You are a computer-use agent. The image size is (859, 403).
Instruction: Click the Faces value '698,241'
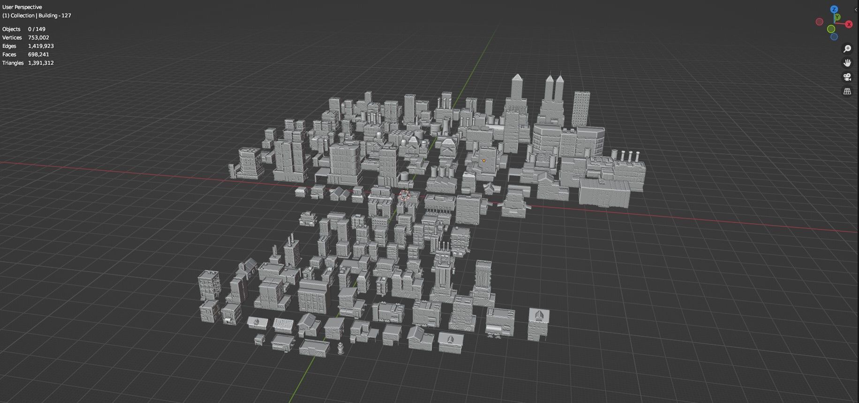coord(38,54)
